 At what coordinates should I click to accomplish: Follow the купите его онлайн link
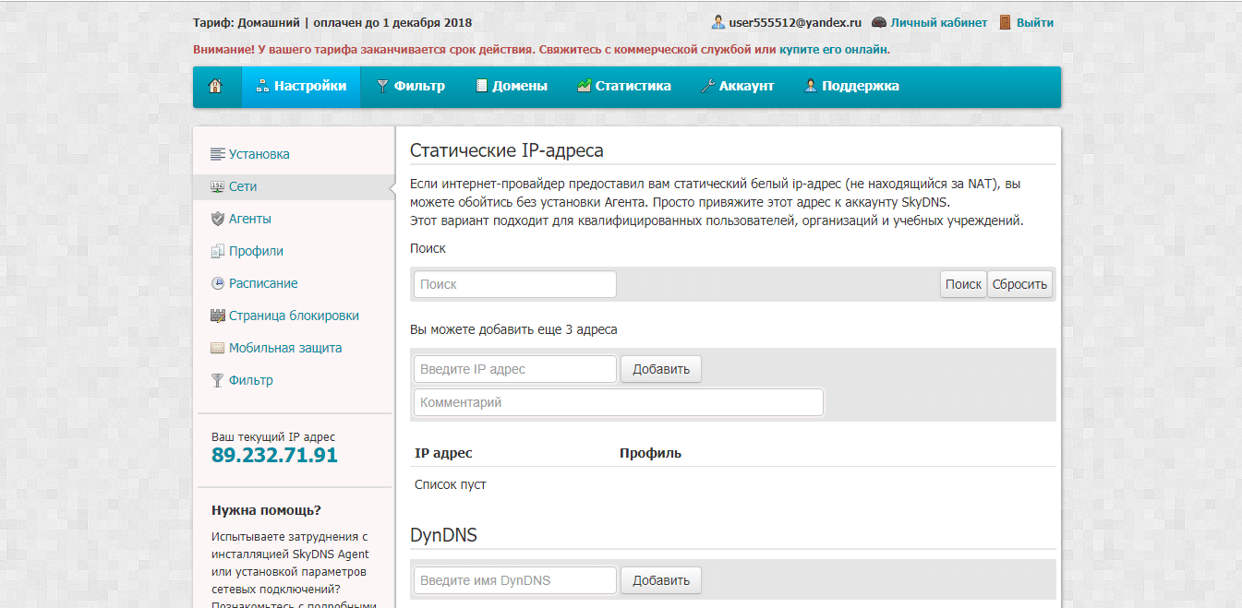point(834,49)
